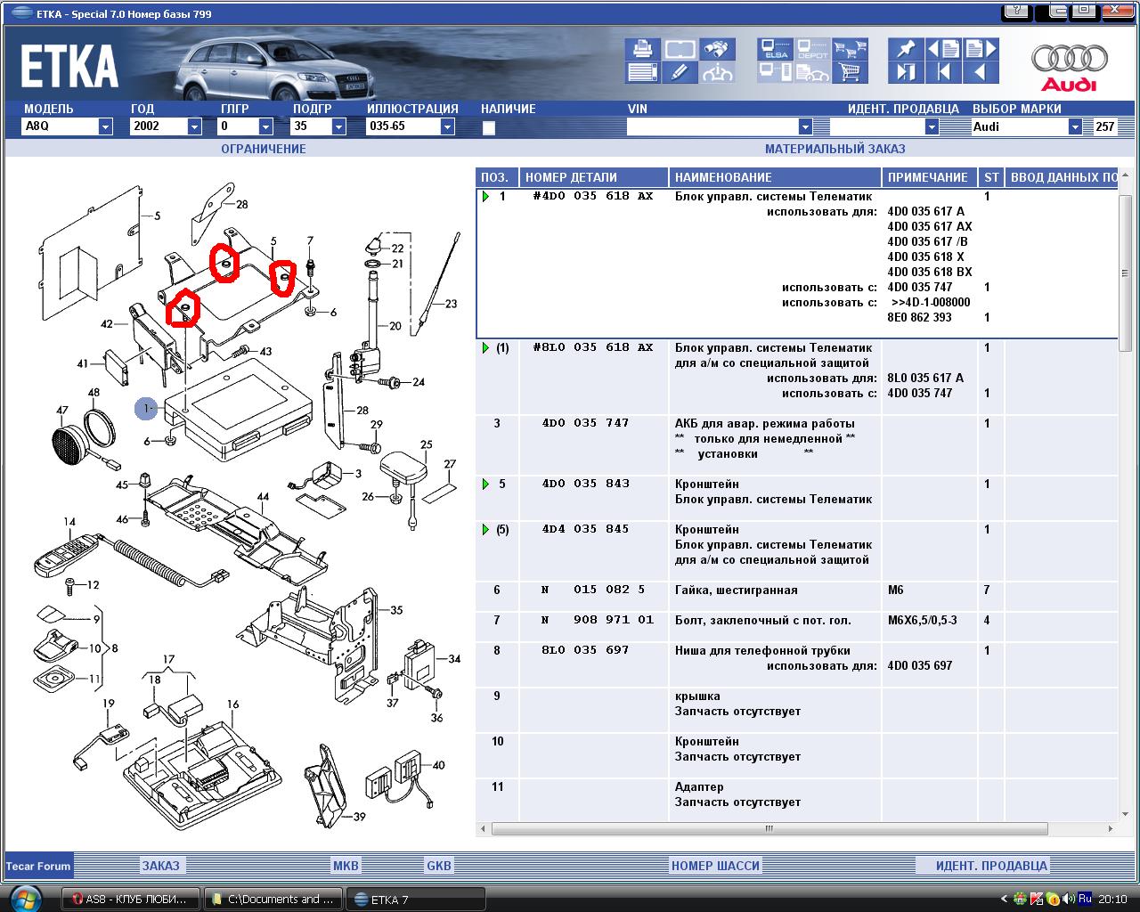Image resolution: width=1140 pixels, height=912 pixels.
Task: Open the ELSA link icon
Action: tap(776, 49)
